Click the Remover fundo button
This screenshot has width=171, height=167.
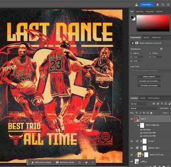[x=65, y=162]
